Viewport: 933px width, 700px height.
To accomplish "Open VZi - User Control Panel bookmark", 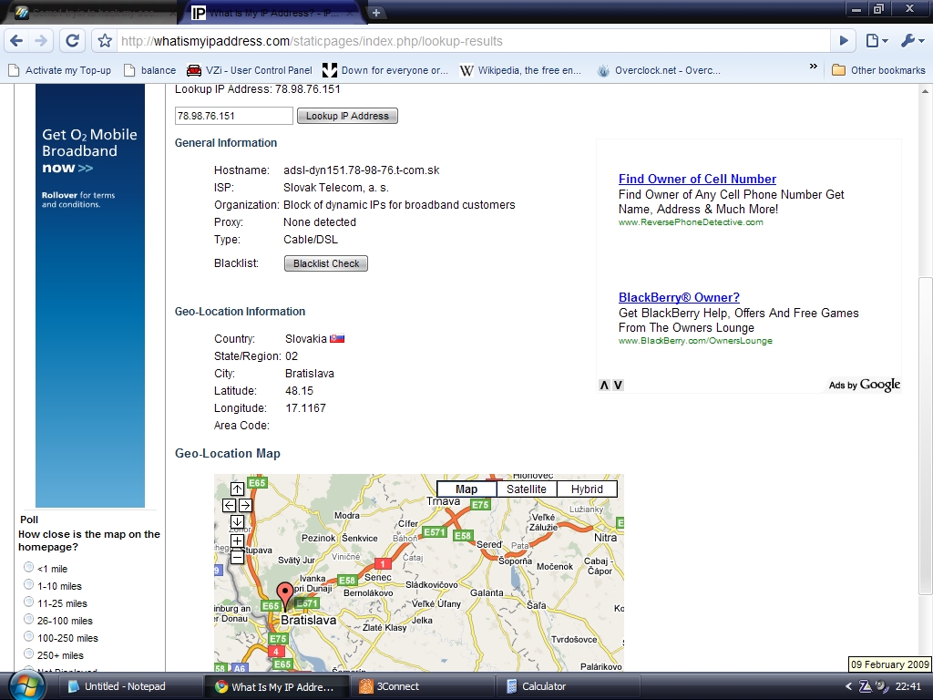I will click(x=250, y=70).
